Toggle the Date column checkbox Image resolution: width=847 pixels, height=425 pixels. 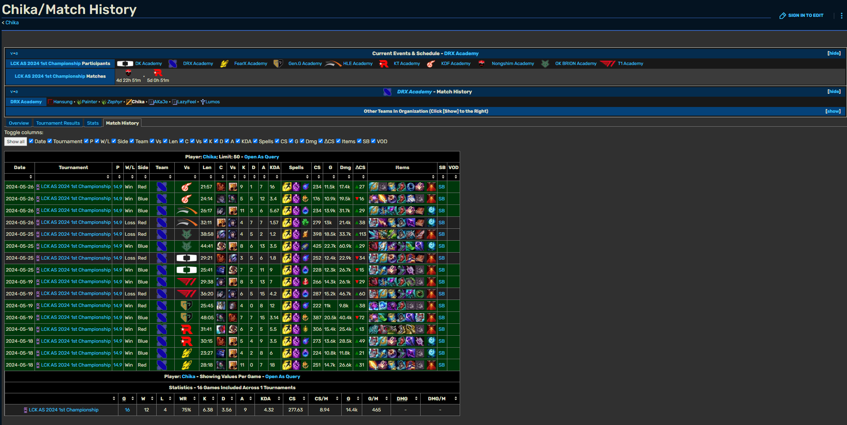[31, 141]
